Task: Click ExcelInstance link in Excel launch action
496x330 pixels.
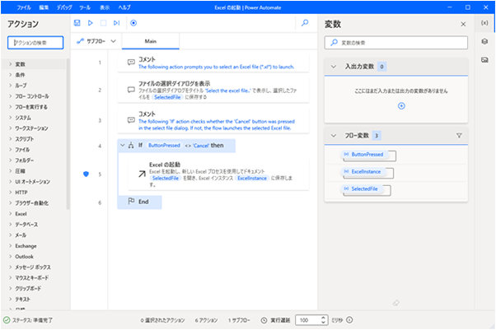Action: (252, 179)
